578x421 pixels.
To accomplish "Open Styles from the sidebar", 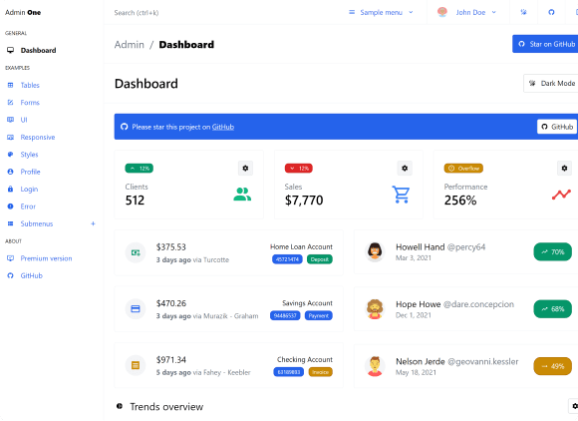I will (52, 155).
